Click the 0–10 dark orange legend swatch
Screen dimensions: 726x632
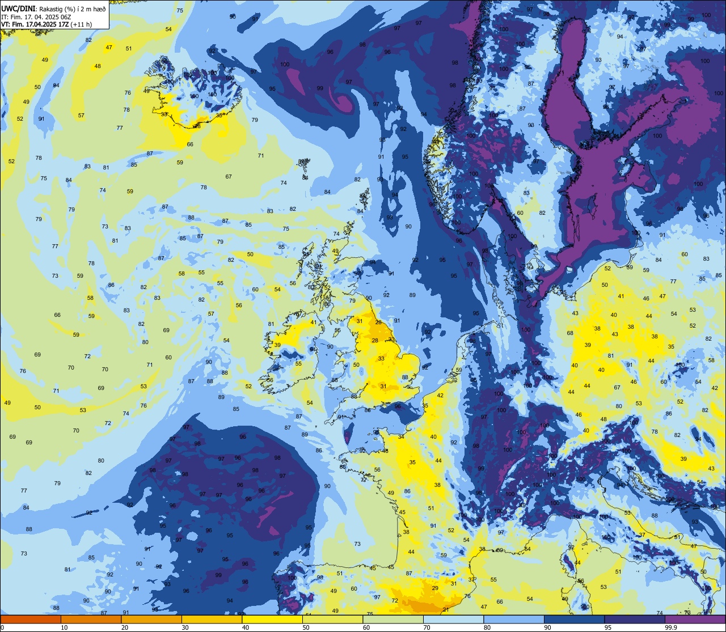[31, 619]
